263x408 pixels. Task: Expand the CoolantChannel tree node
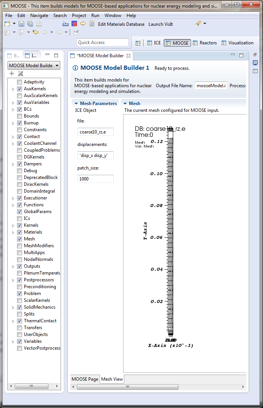(13, 144)
